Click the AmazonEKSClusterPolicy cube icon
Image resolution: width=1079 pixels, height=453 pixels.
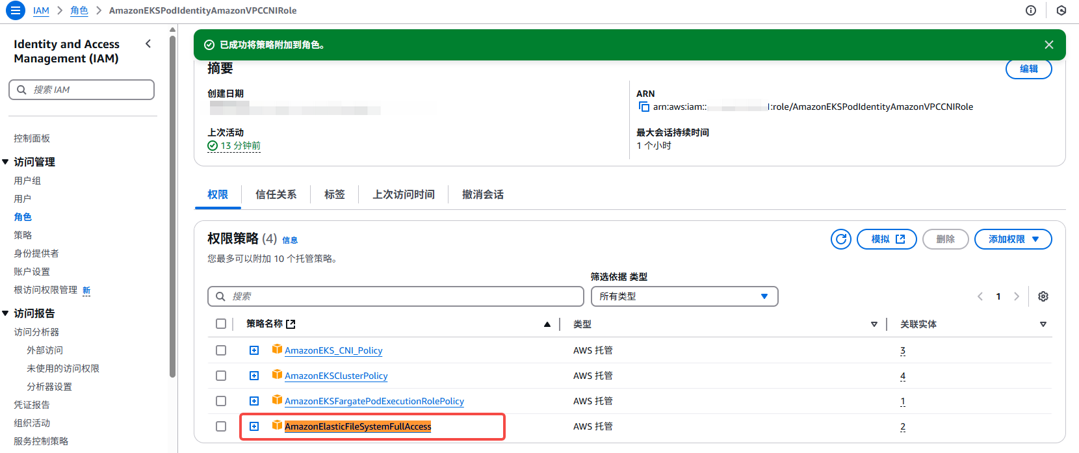277,375
